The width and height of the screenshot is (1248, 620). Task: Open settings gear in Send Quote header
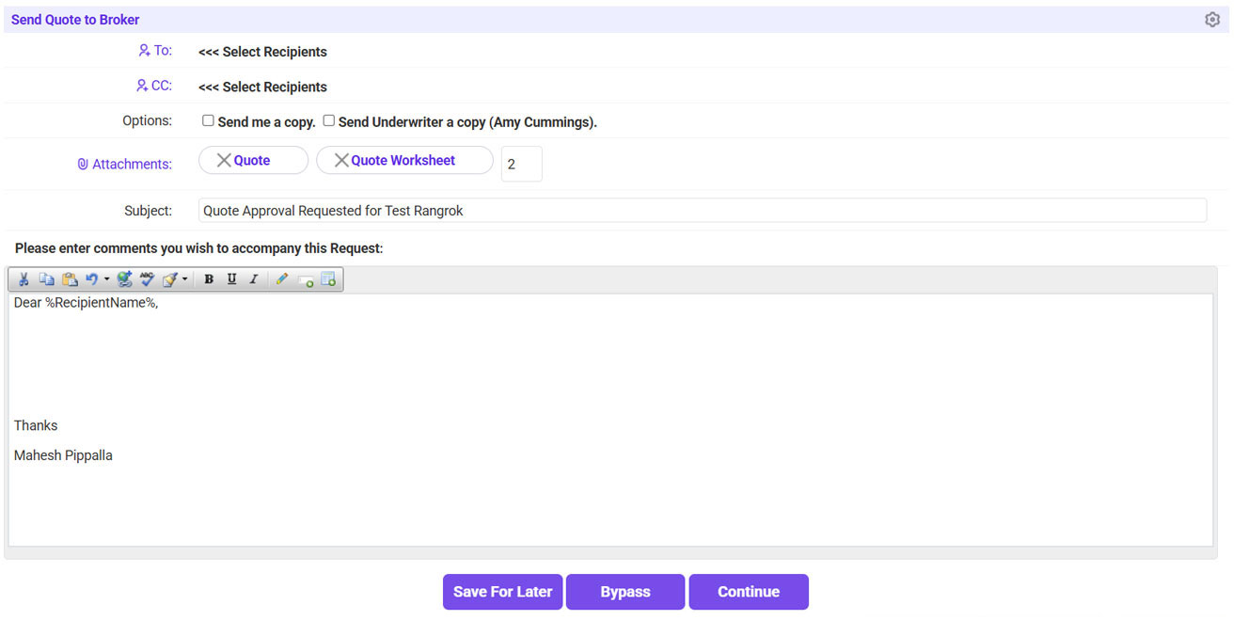(1212, 20)
